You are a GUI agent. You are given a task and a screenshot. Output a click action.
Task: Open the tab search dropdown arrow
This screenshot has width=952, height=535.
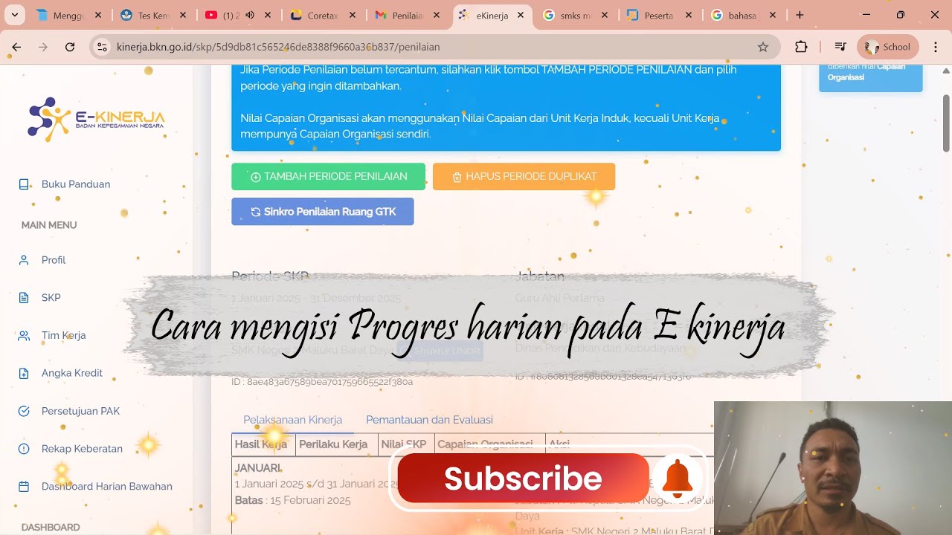click(x=14, y=15)
